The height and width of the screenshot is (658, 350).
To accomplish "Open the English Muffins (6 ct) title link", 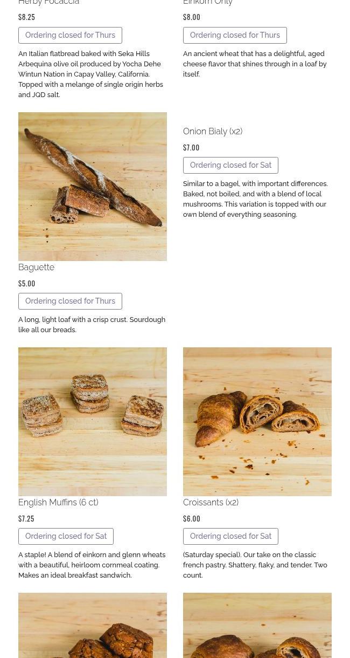I will tap(58, 502).
